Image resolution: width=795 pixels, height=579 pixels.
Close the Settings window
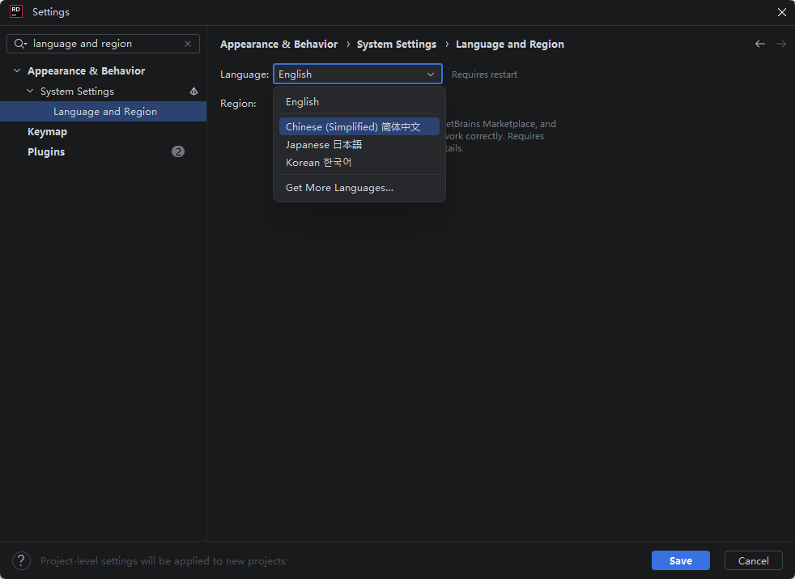pyautogui.click(x=781, y=12)
